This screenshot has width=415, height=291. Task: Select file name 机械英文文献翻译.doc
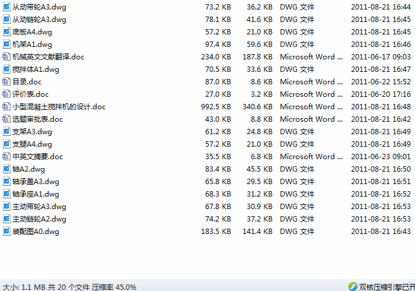(48, 57)
